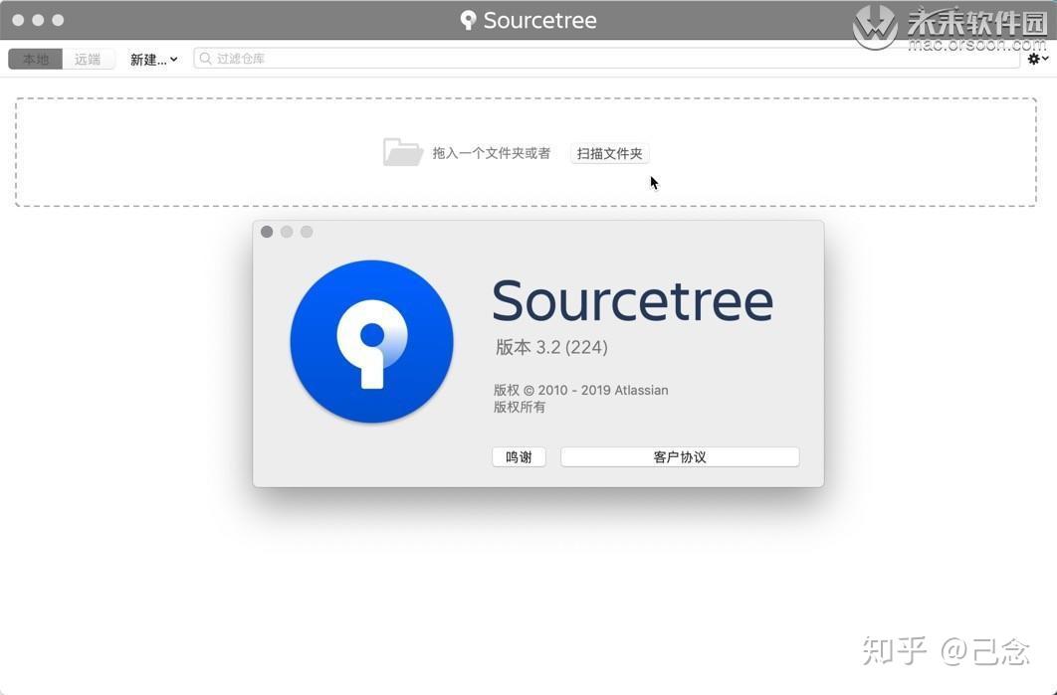This screenshot has height=695, width=1057.
Task: Open the 客户协议 button in About dialog
Action: tap(680, 457)
